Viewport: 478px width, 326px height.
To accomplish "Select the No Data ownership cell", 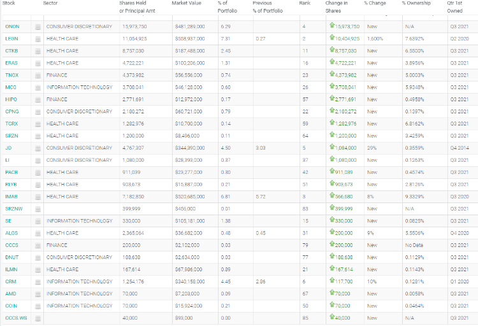I will (414, 245).
